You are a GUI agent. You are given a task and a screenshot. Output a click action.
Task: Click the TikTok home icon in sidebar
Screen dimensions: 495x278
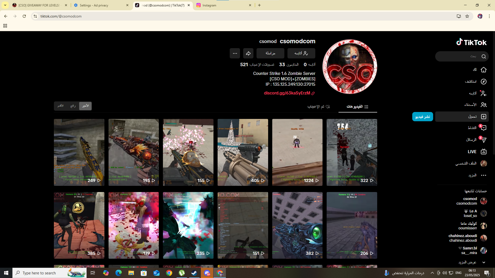(483, 70)
